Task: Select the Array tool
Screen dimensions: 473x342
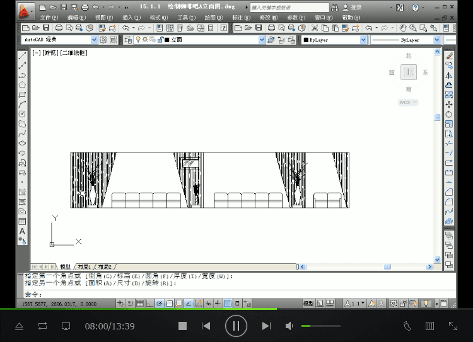Action: click(449, 94)
